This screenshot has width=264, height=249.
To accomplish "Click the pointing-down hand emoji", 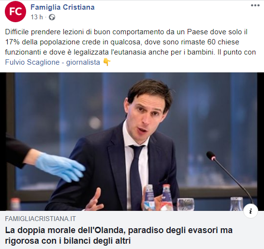I will pyautogui.click(x=107, y=62).
